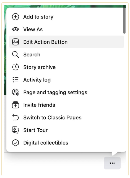This screenshot has width=130, height=178.
Task: Select Add to story menu entry
Action: (67, 17)
